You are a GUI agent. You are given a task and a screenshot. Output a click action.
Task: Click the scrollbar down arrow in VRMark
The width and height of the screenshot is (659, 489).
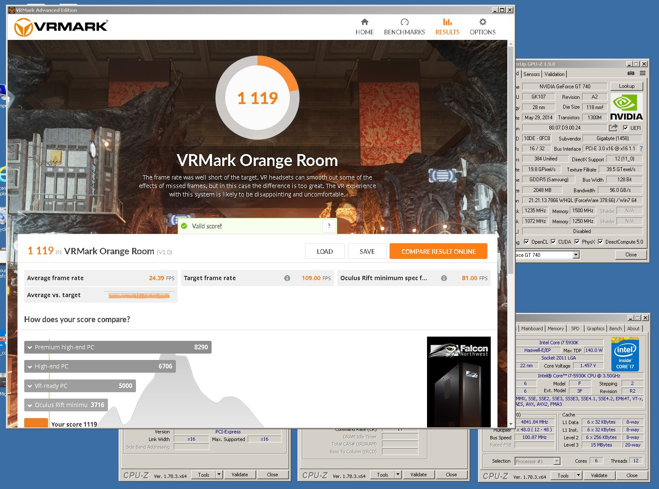click(x=511, y=424)
